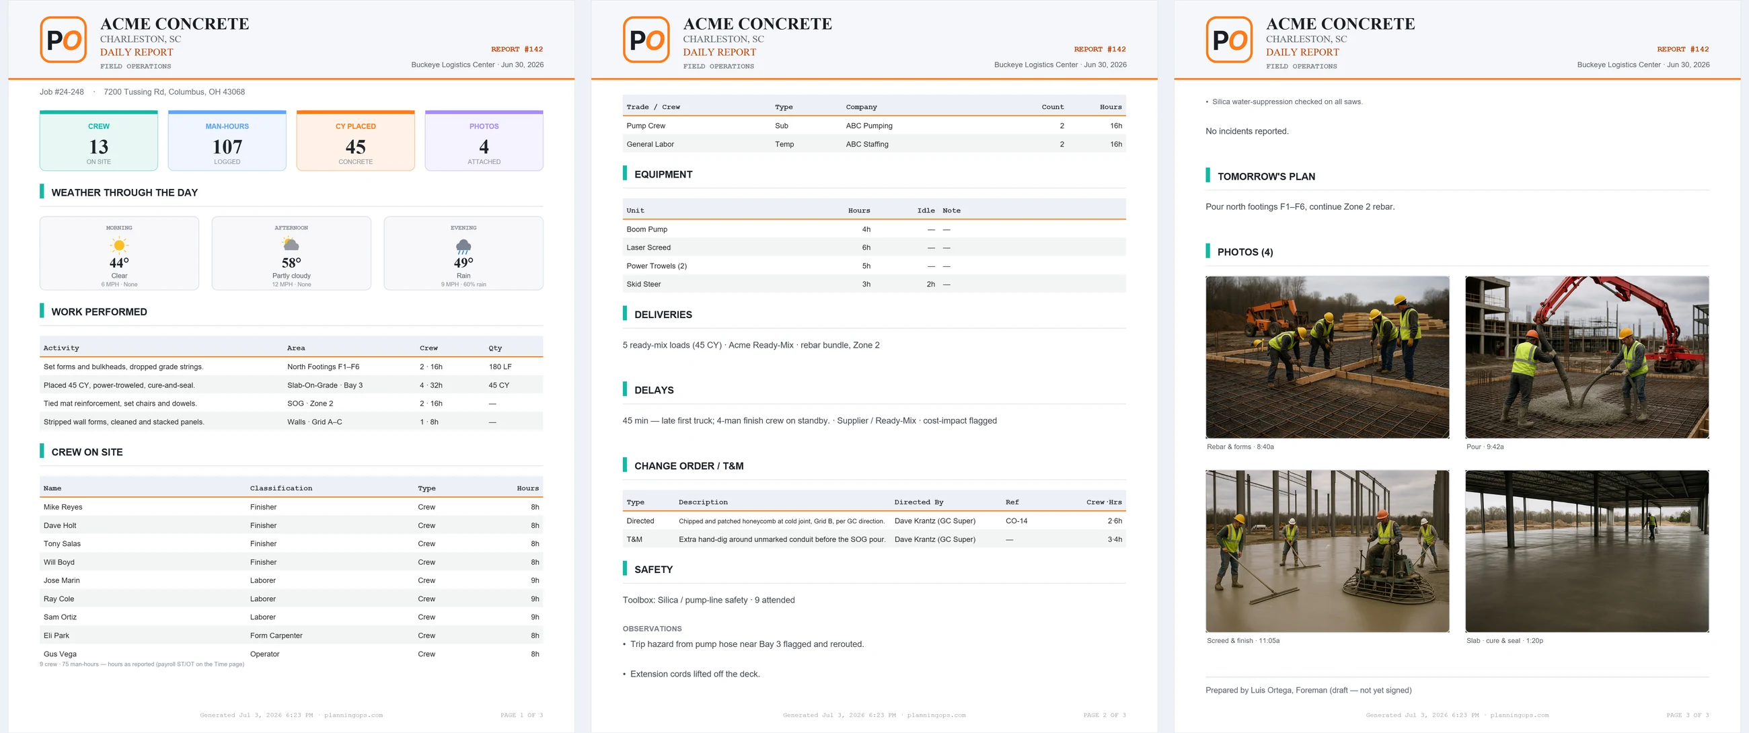Viewport: 1749px width, 733px height.
Task: Click the Weather Through The Day heading
Action: click(124, 193)
